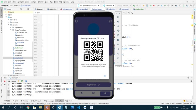Stop the running app with red square
This screenshot has height=110, width=196.
(154, 6)
